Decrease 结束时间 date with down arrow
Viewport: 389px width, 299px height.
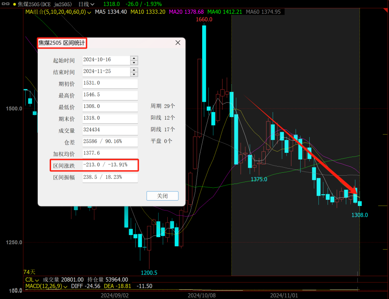coord(134,74)
